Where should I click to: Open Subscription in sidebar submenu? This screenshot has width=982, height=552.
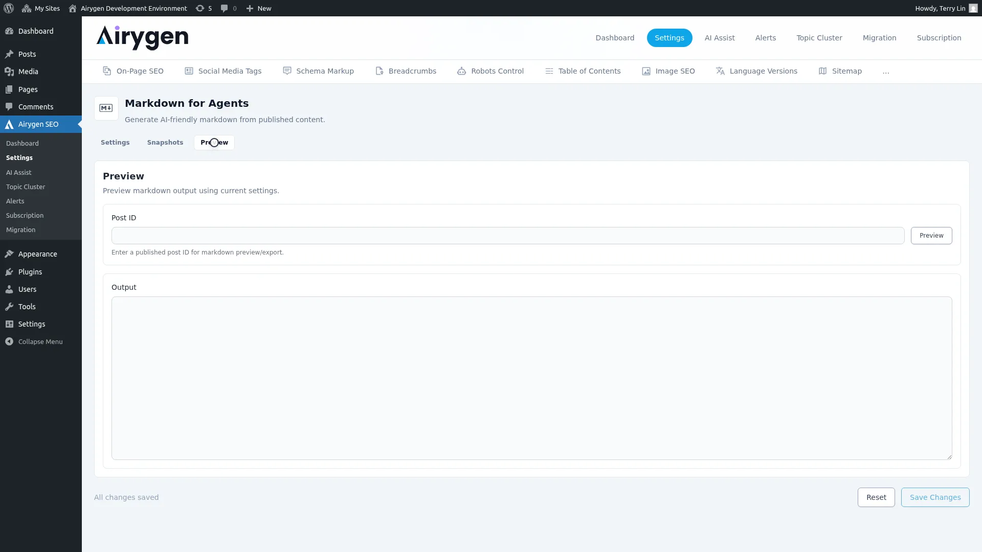click(25, 216)
